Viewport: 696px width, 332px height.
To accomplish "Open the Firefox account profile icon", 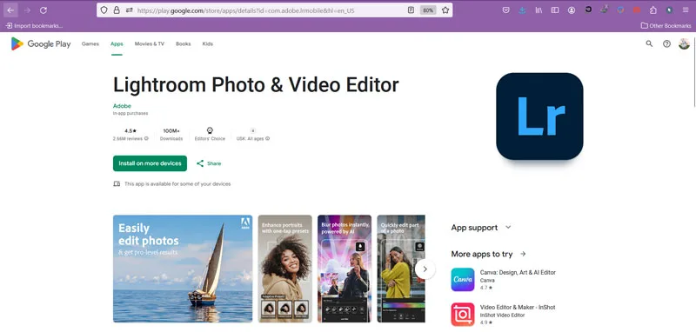I will pos(572,10).
